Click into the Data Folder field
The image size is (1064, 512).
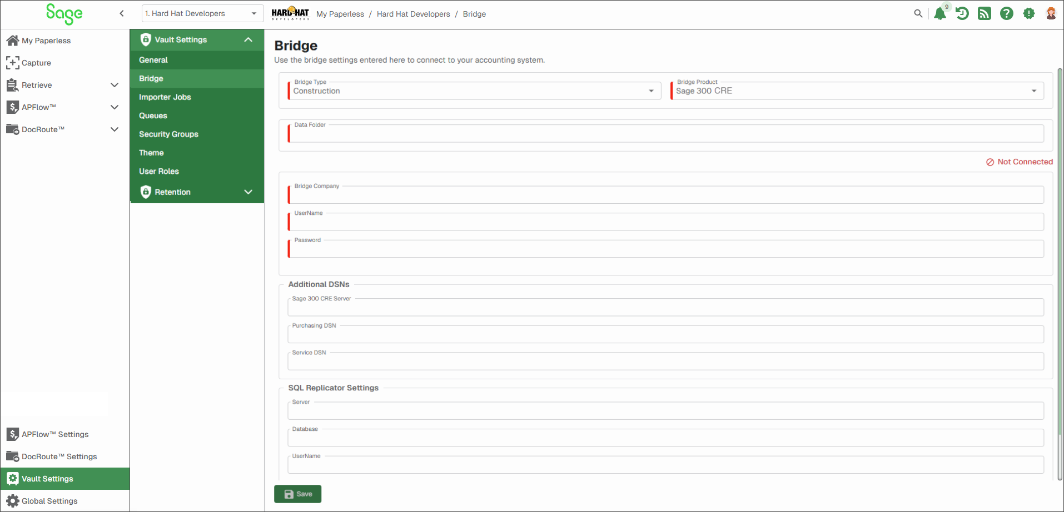click(666, 134)
